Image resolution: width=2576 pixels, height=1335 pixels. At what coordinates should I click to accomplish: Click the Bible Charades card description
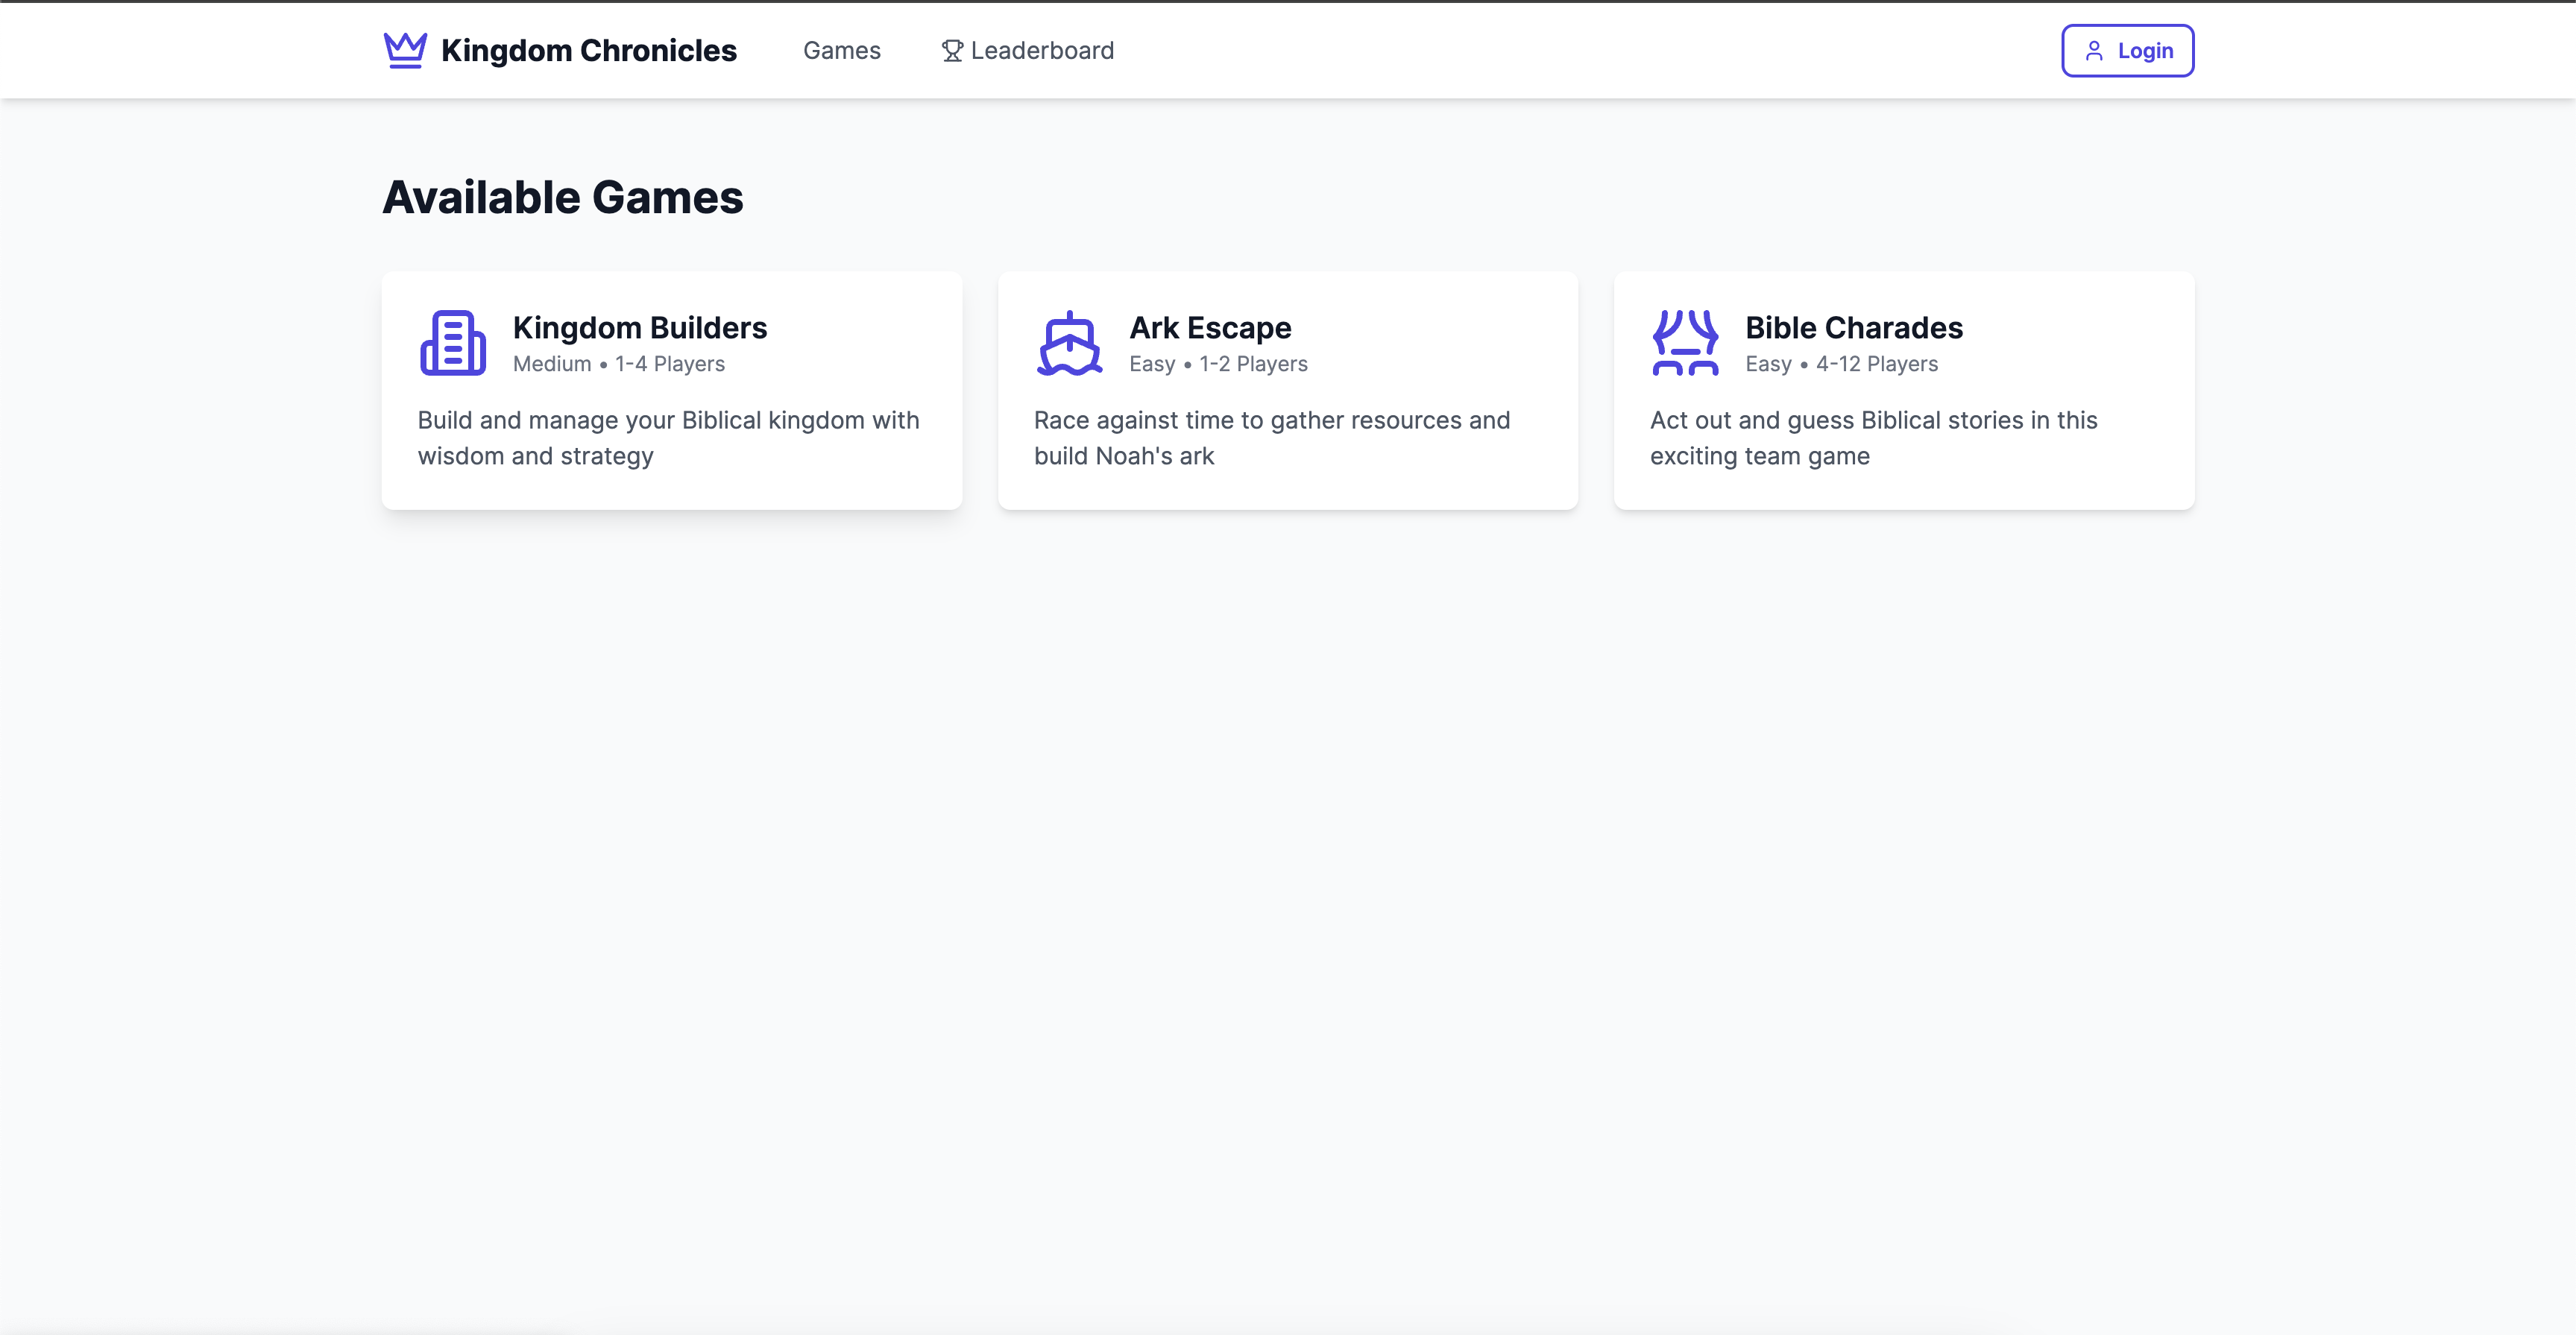[x=1873, y=438]
